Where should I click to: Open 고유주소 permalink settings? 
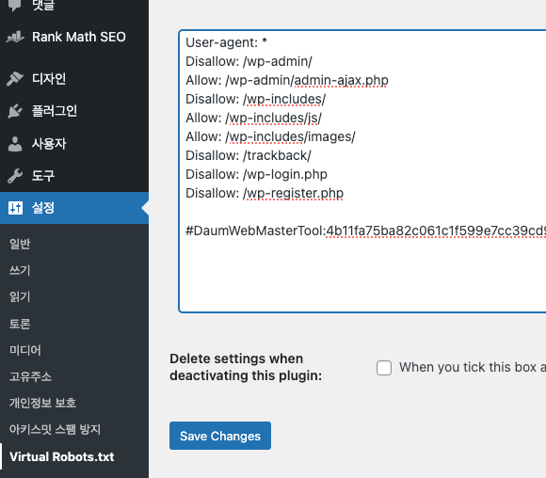30,376
